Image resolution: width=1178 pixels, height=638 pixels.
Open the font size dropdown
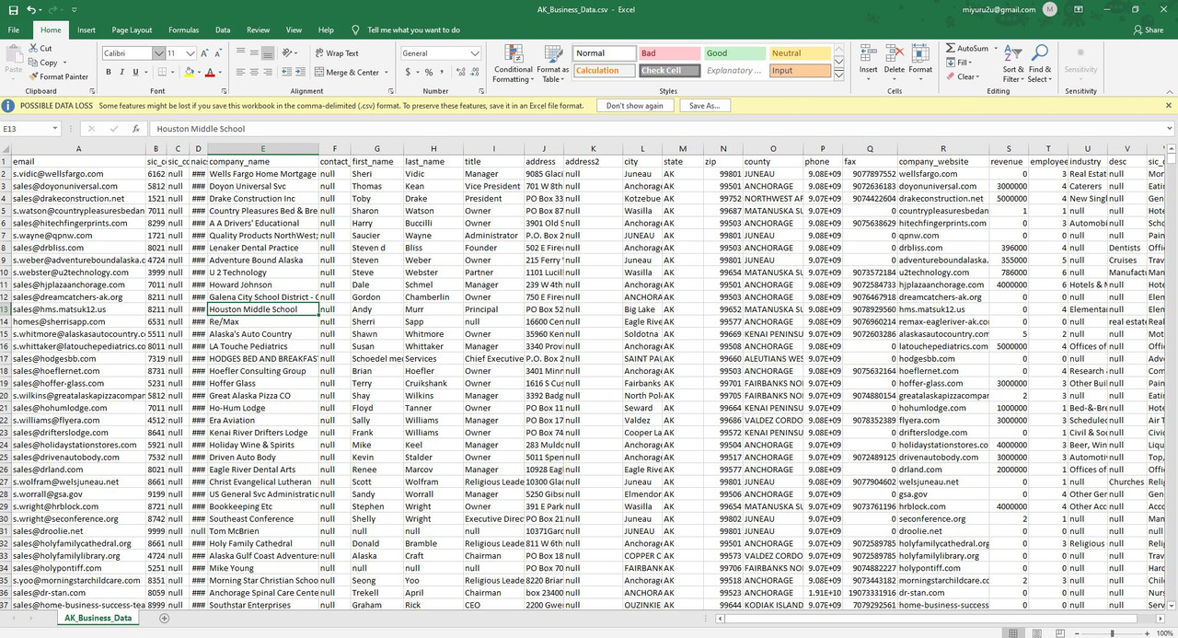coord(191,53)
